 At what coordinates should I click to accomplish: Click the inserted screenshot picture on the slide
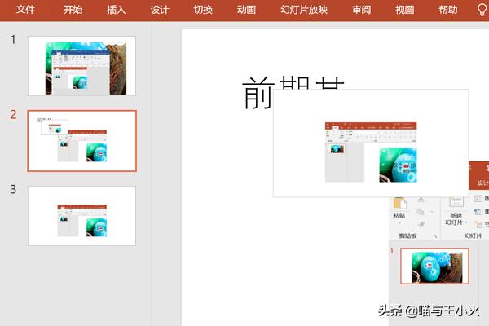coord(371,143)
